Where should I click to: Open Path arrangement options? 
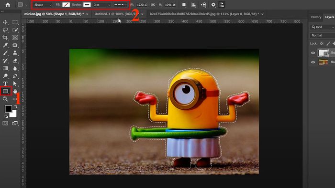pos(203,5)
